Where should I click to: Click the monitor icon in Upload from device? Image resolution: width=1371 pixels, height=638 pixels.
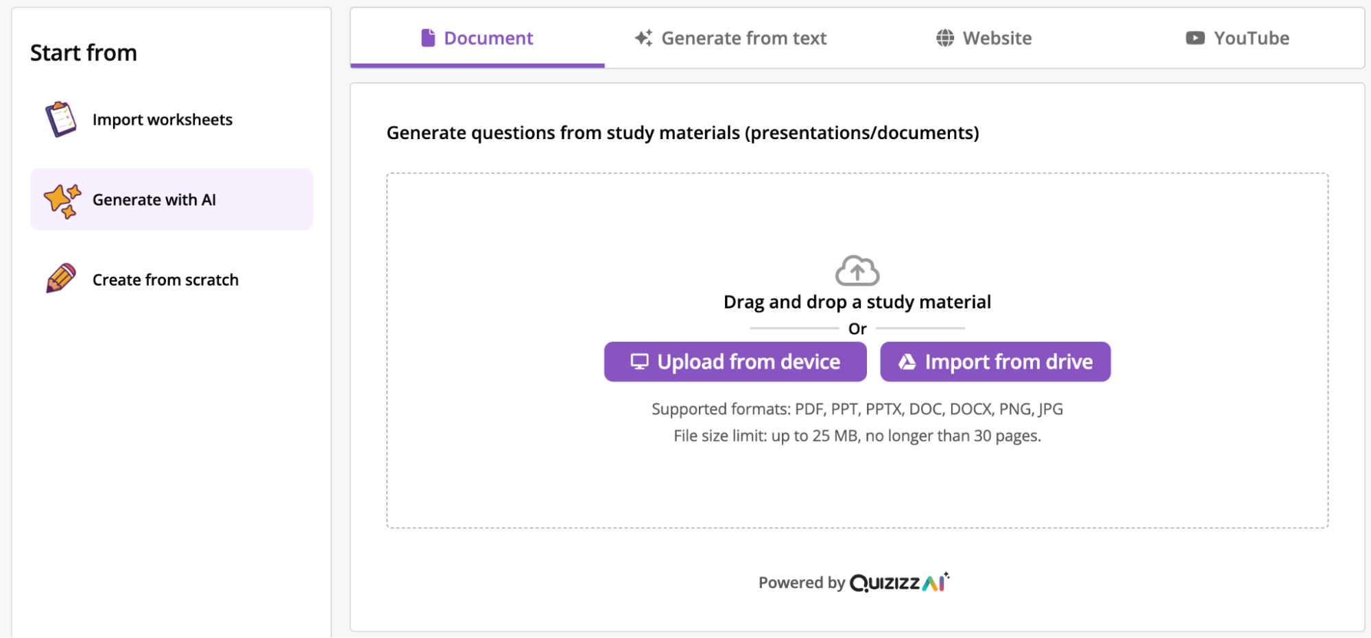(639, 361)
